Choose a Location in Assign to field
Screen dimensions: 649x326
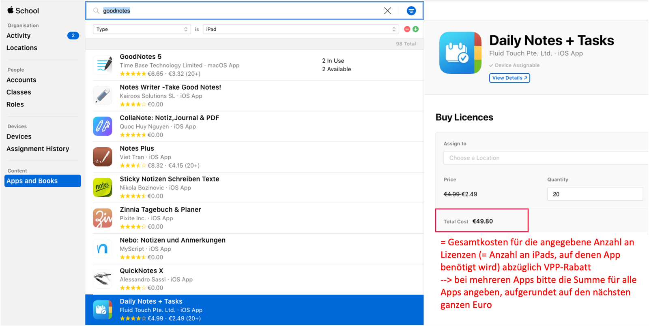pos(546,158)
